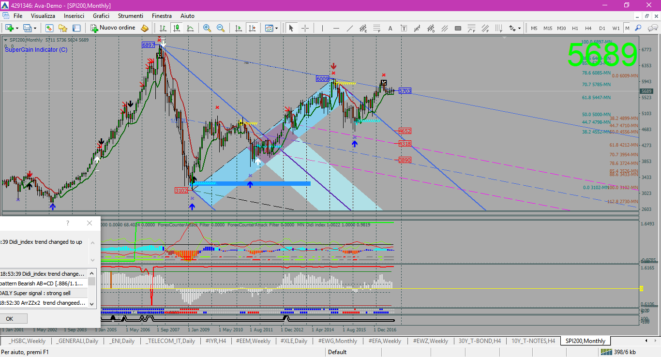Activate the standard Cursor arrow tool
The image size is (661, 357).
[x=291, y=28]
